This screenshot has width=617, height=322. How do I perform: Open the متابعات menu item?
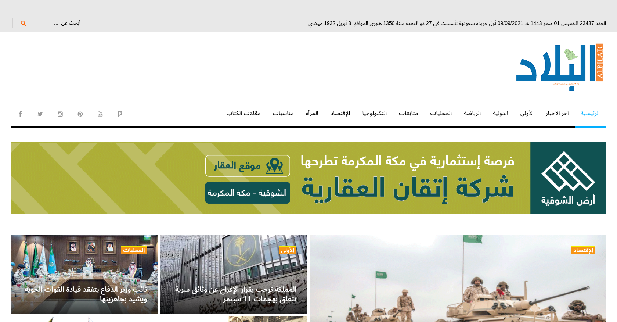click(x=408, y=113)
